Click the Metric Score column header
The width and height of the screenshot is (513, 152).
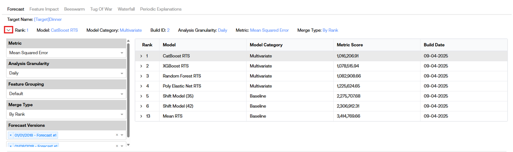click(350, 45)
